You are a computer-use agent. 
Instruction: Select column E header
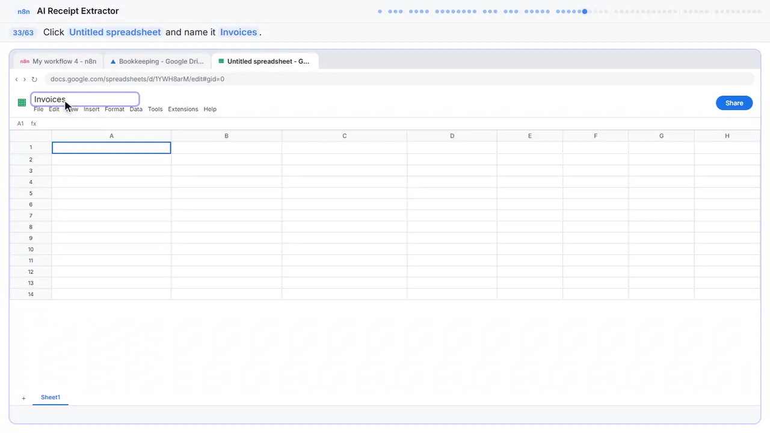point(530,136)
